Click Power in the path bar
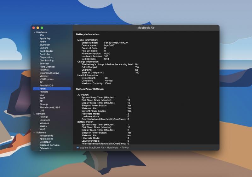The image size is (252, 177). pos(125,148)
